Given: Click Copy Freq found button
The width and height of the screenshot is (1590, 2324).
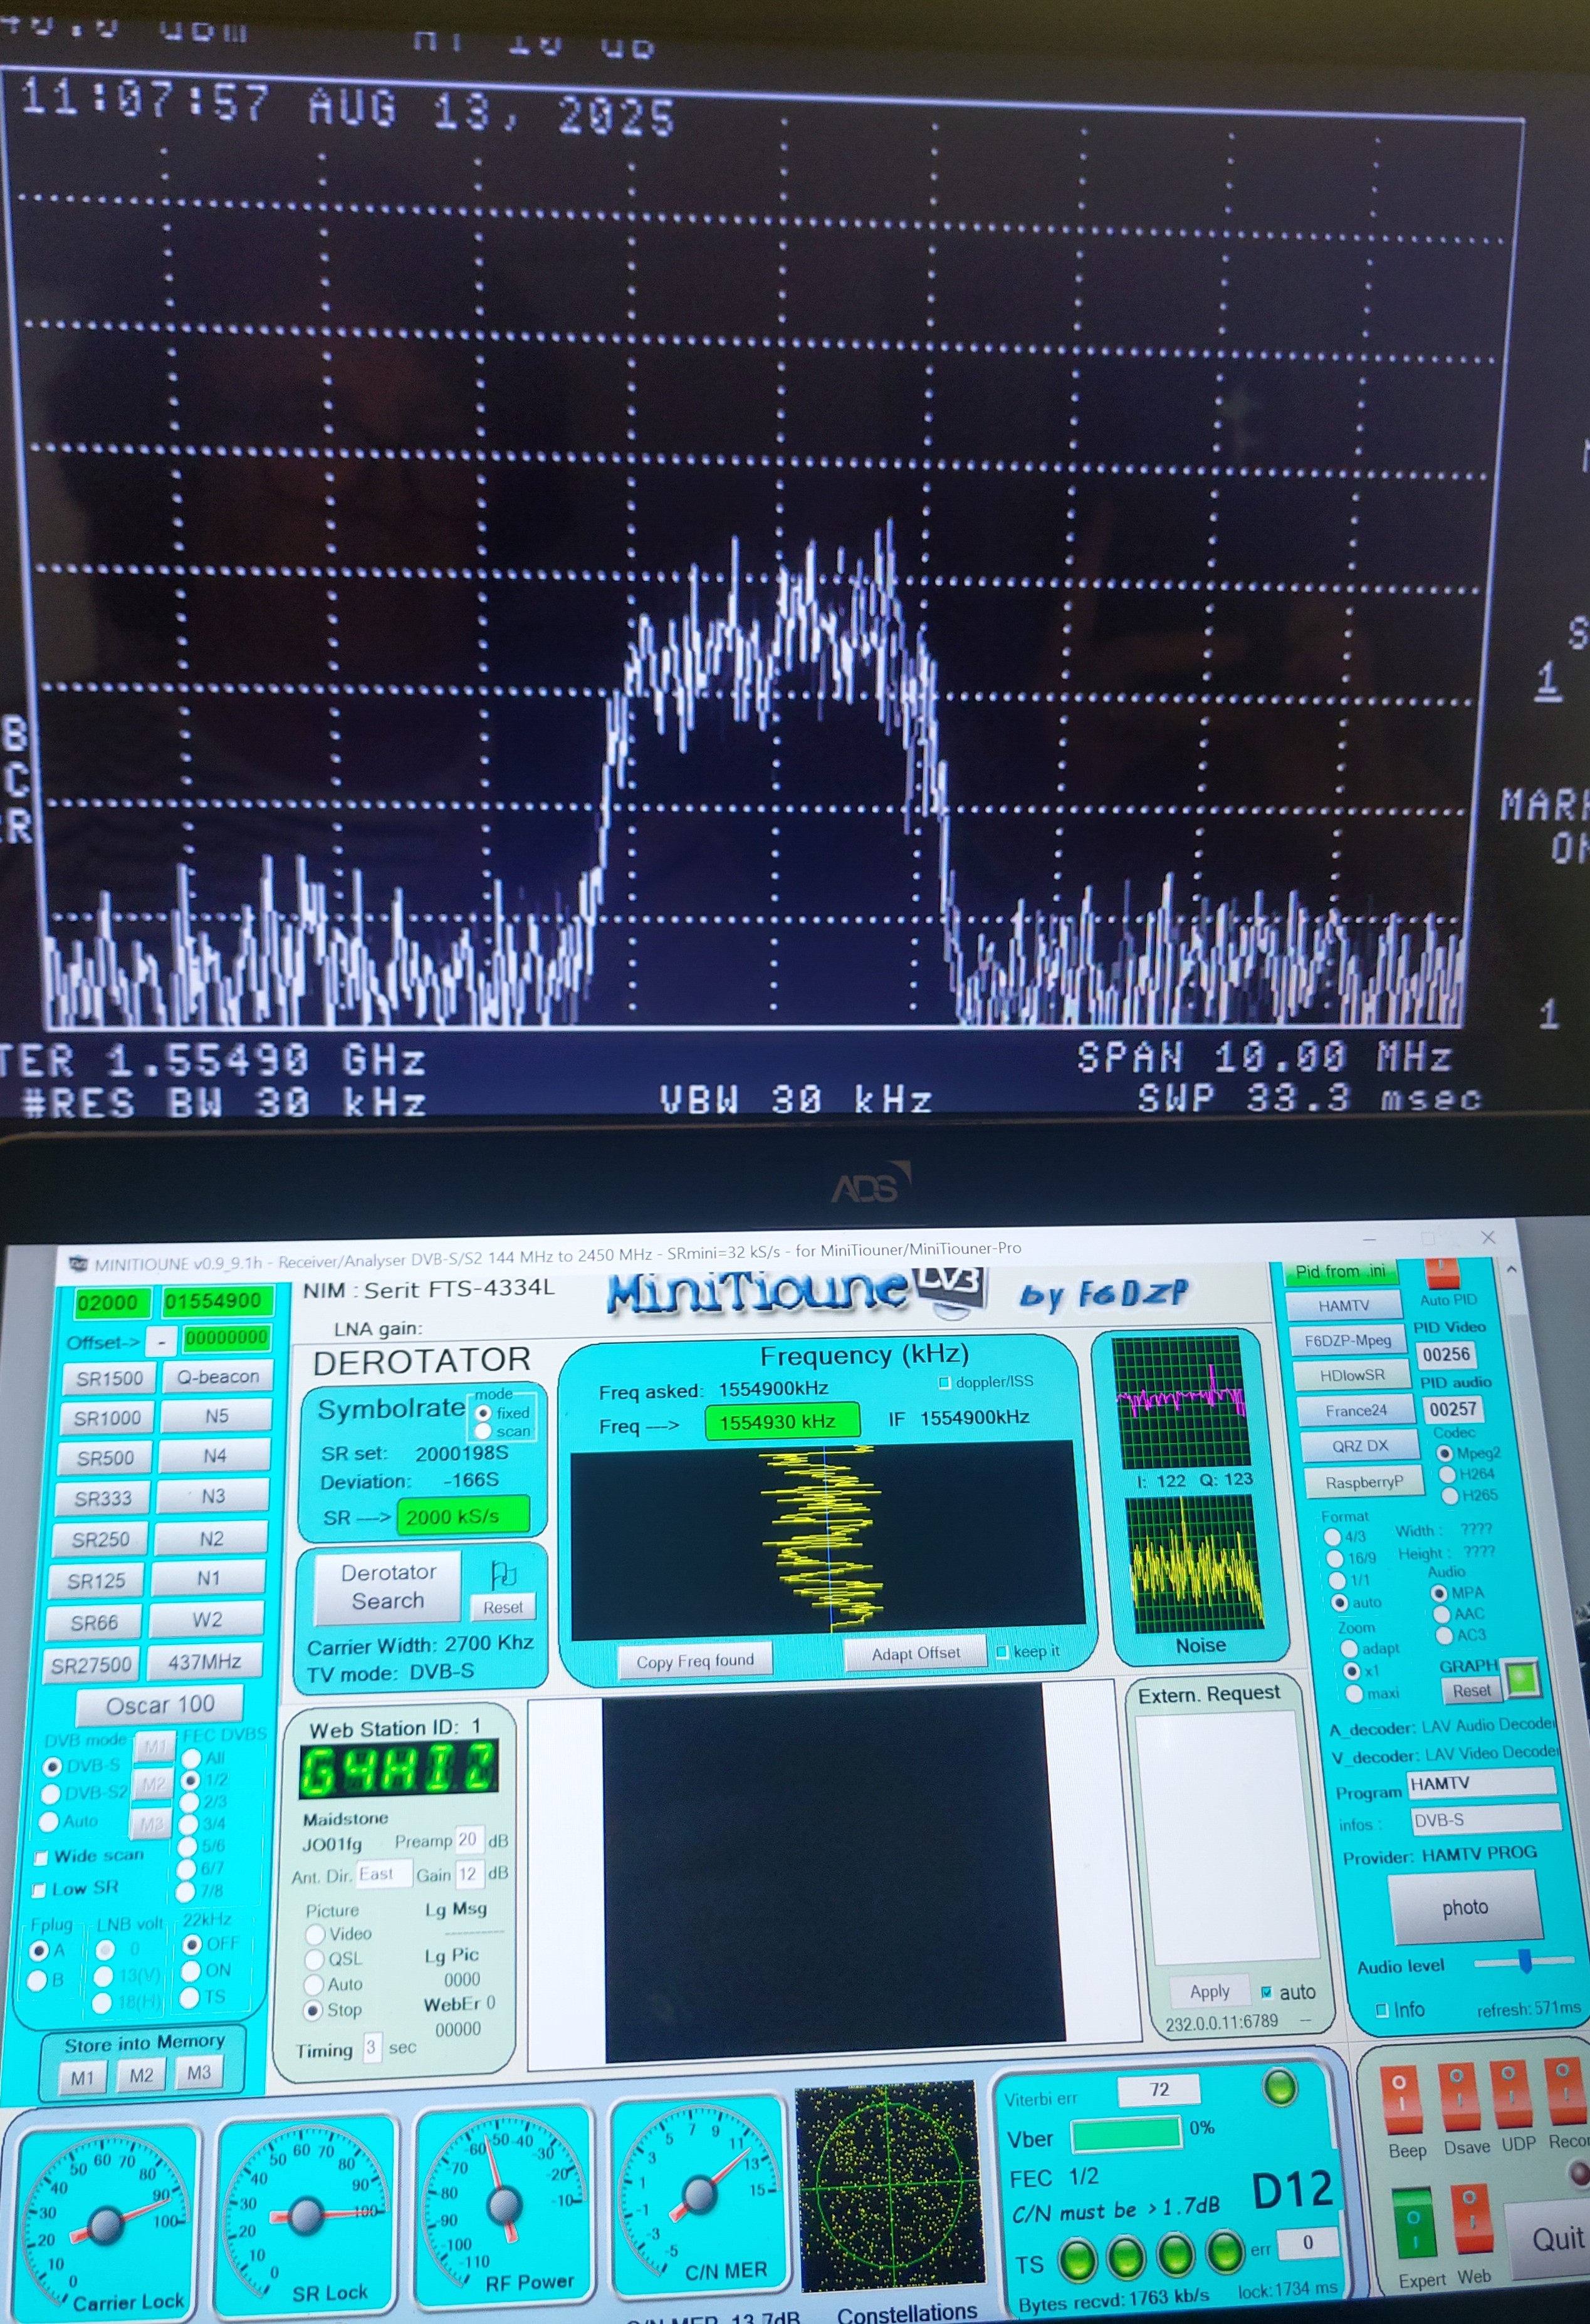Looking at the screenshot, I should pyautogui.click(x=695, y=1661).
